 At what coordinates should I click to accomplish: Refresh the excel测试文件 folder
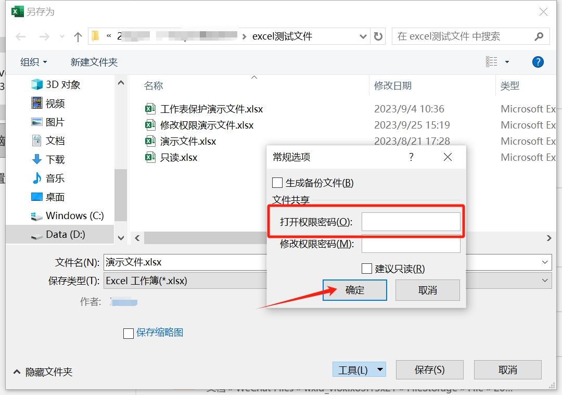click(x=378, y=36)
